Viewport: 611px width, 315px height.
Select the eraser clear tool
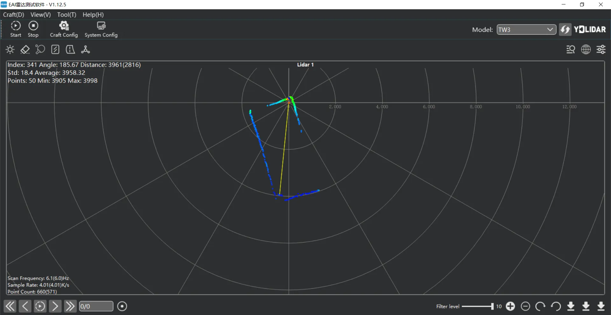click(25, 49)
